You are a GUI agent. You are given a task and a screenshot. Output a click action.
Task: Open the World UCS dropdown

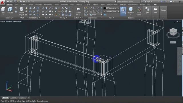pos(96,15)
